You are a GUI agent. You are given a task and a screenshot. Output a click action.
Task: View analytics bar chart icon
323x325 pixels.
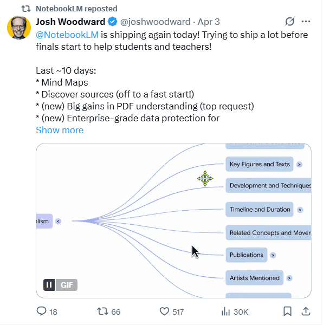pyautogui.click(x=226, y=311)
